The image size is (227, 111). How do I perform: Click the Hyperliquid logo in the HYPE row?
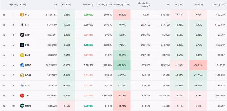point(22,106)
